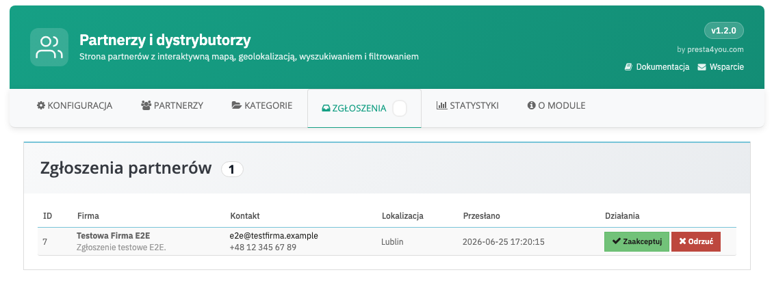Select the Zgłoszenia tab
The width and height of the screenshot is (772, 307).
coord(364,108)
